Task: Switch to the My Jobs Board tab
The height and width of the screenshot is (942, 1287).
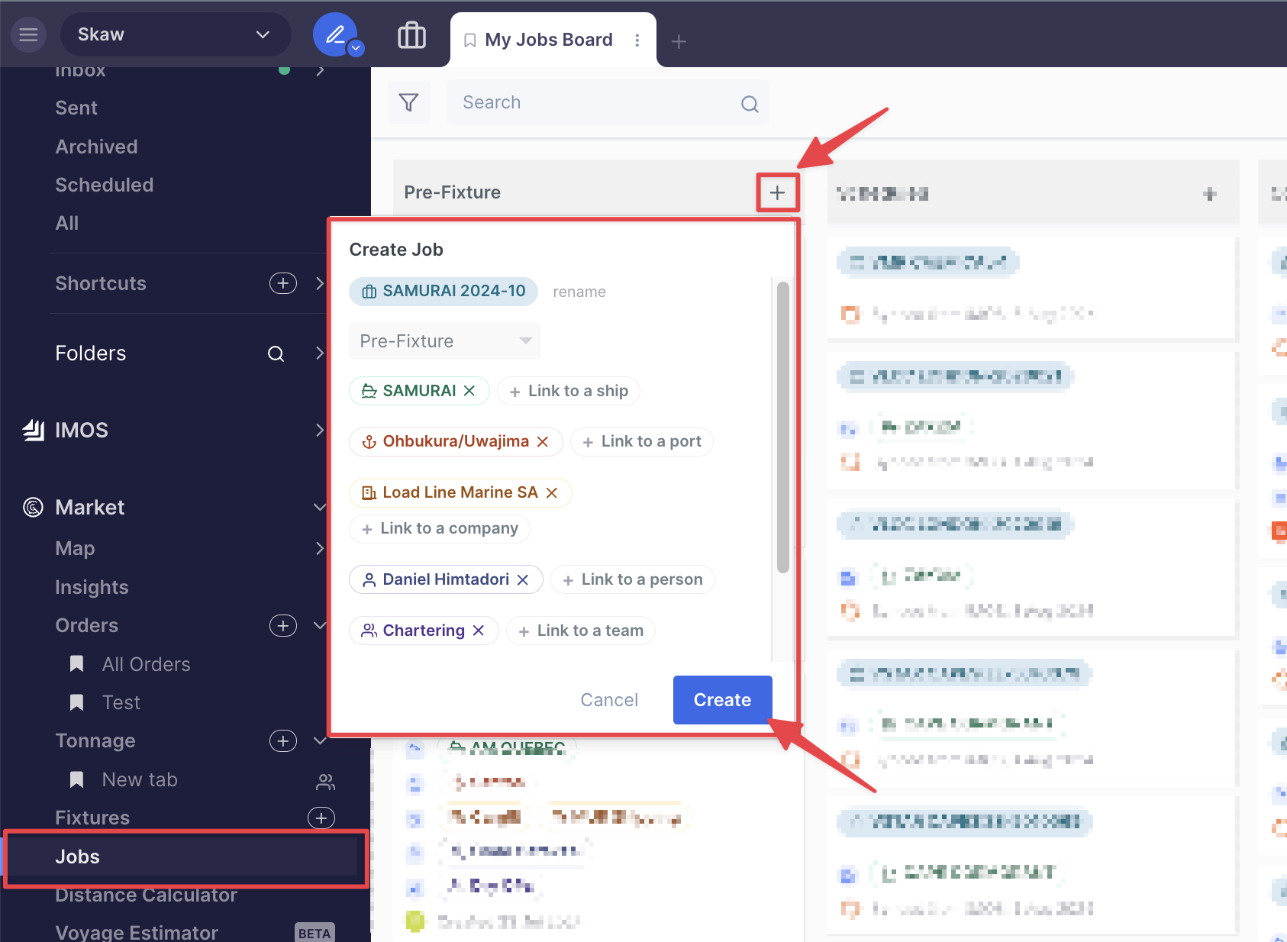Action: (547, 40)
